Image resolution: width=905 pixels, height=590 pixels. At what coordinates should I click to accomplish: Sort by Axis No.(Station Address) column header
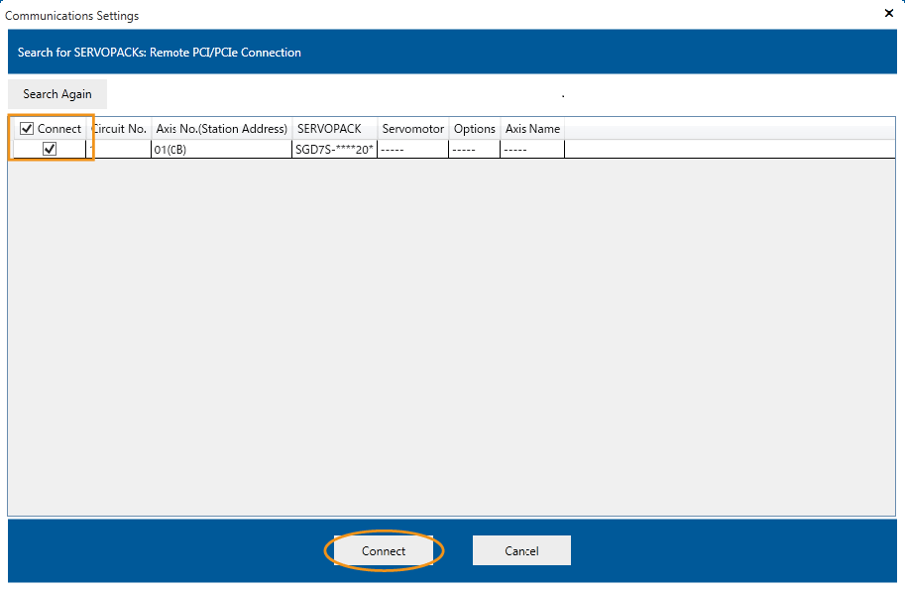pos(221,129)
